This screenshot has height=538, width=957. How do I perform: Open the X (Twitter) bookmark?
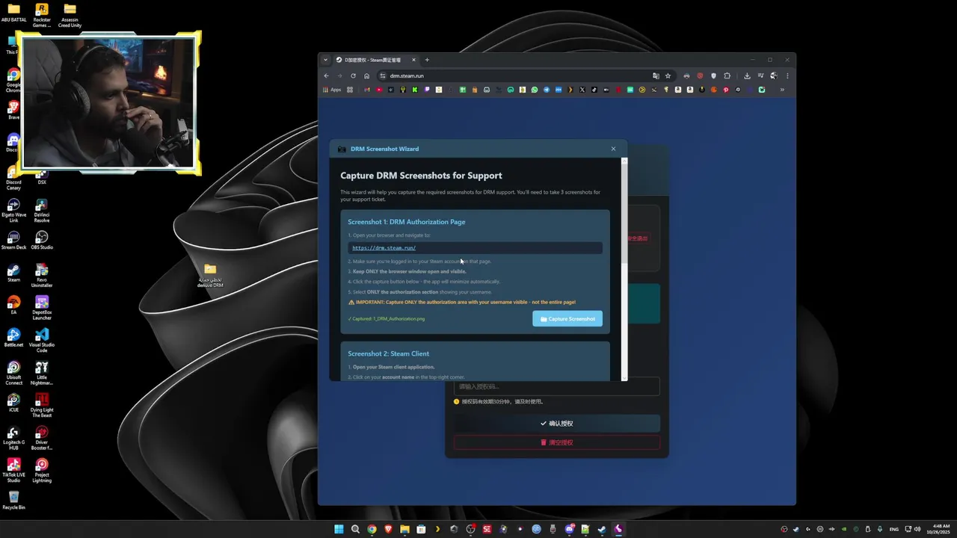click(x=582, y=90)
